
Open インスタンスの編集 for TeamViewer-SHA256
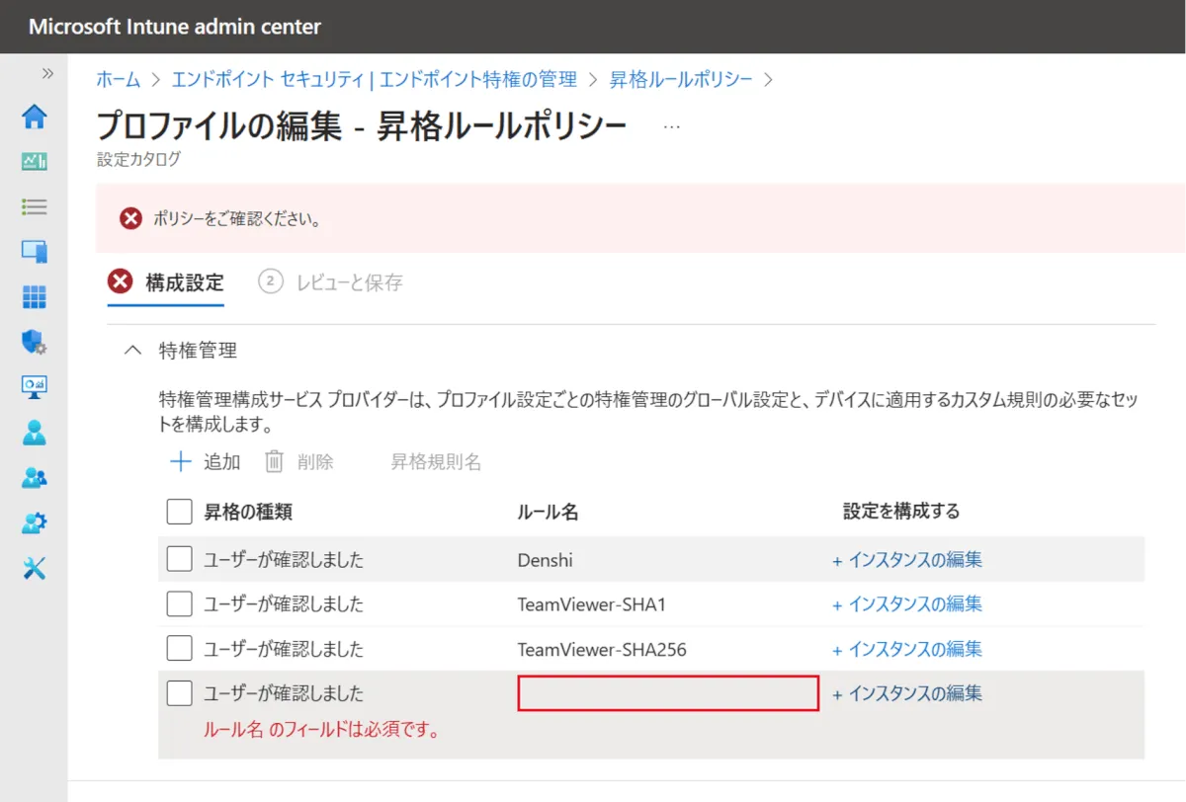tap(907, 649)
